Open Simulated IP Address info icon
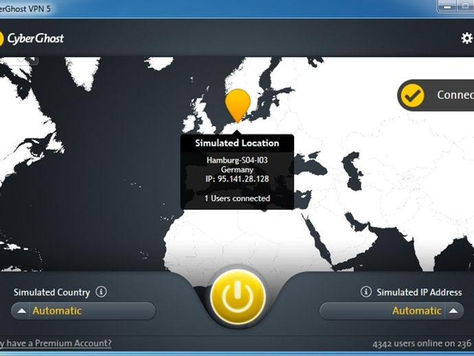Image resolution: width=474 pixels, height=356 pixels. pos(365,292)
